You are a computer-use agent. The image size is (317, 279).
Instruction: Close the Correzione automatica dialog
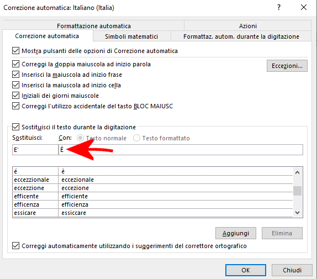click(304, 8)
